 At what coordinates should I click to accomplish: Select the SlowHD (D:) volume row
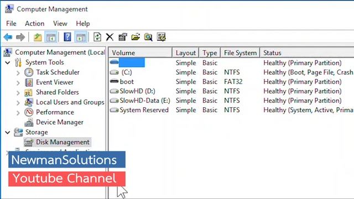click(x=231, y=91)
